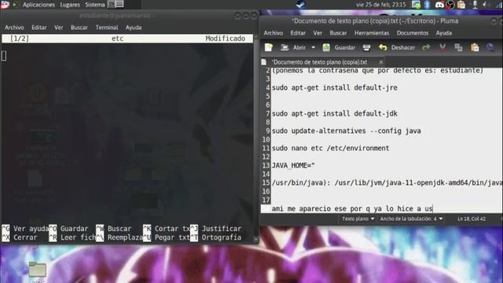
Task: Click last line ami me aparecio ese
Action: [352, 209]
